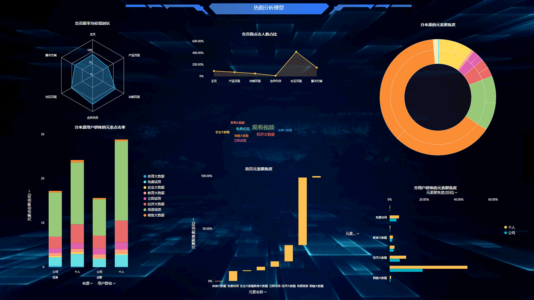Click the tall 观看视频 waterfall bar
Image resolution: width=534 pixels, height=300 pixels.
302,211
